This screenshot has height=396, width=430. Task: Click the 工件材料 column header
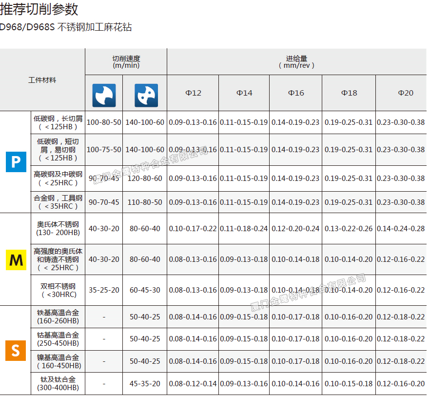[42, 79]
